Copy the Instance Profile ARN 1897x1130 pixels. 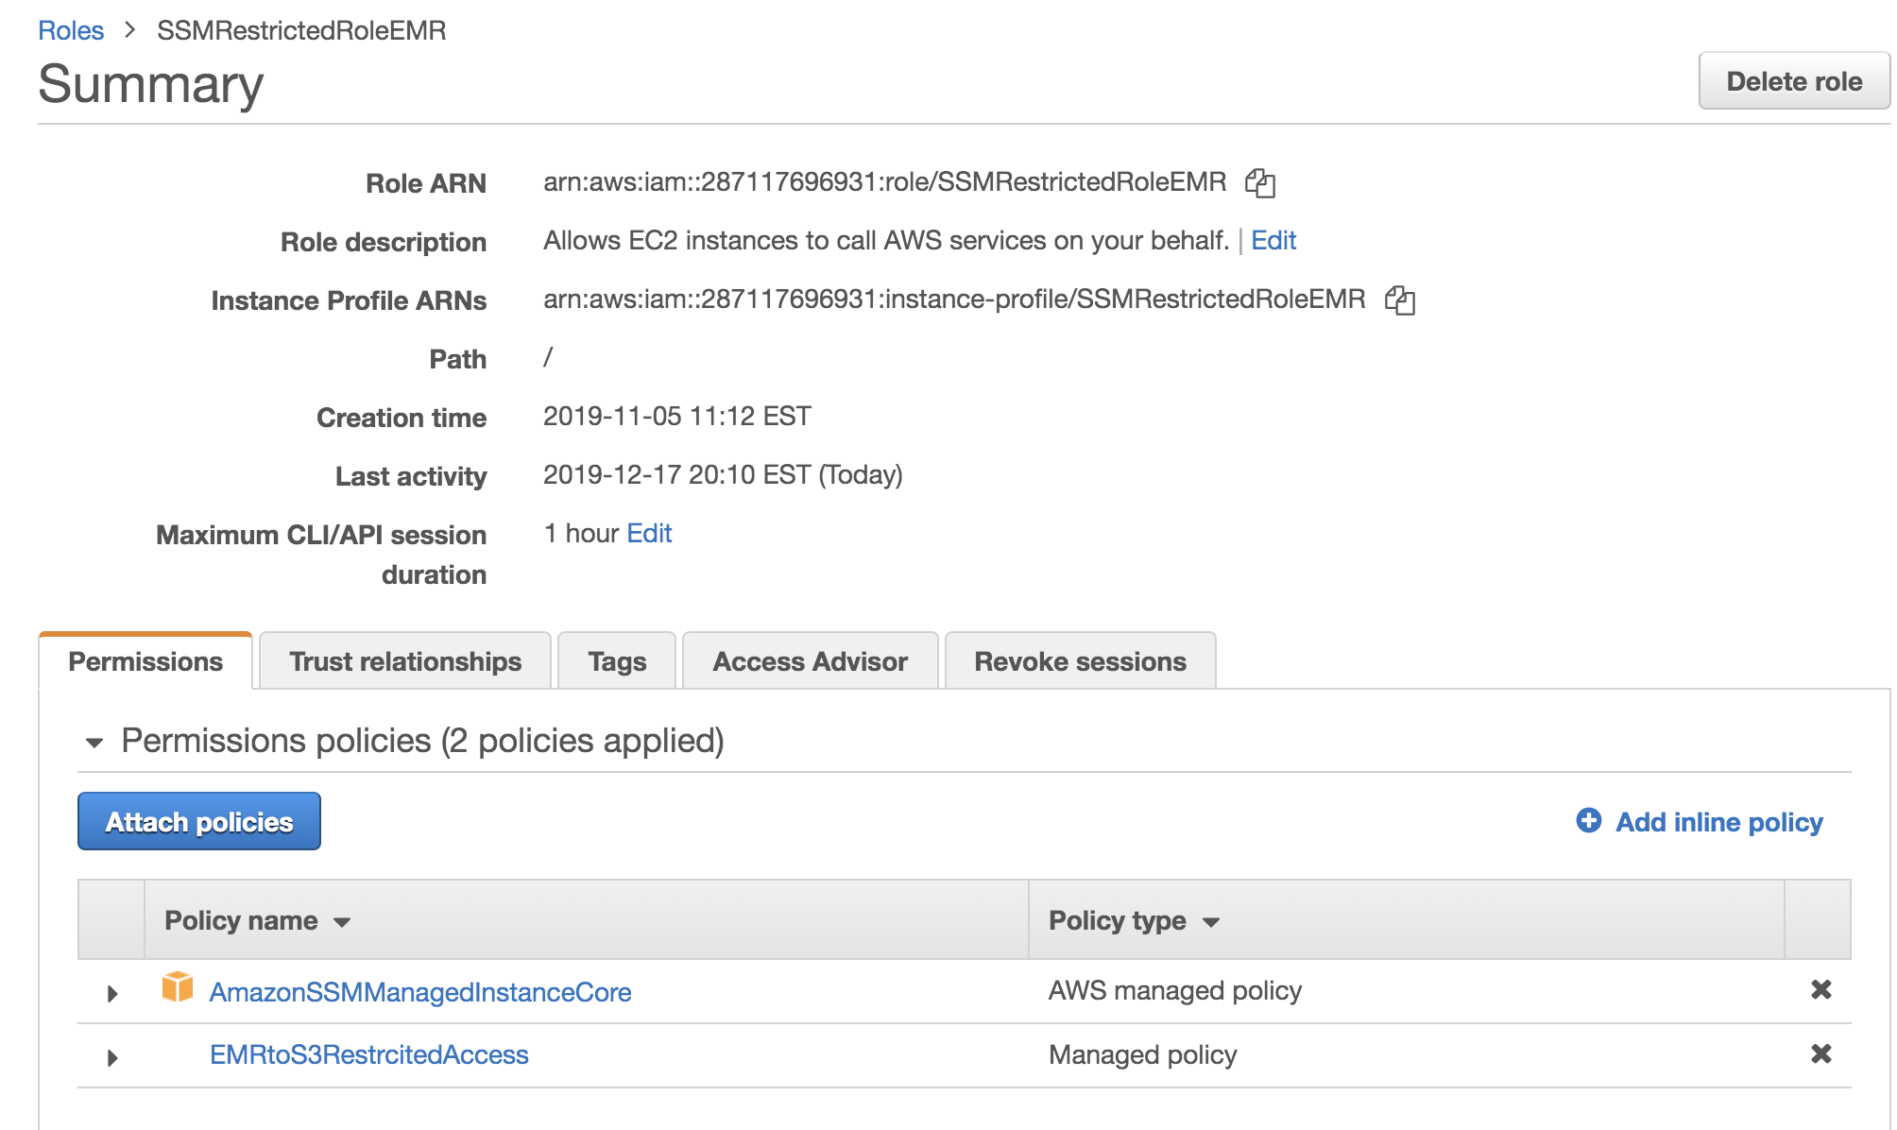coord(1399,300)
